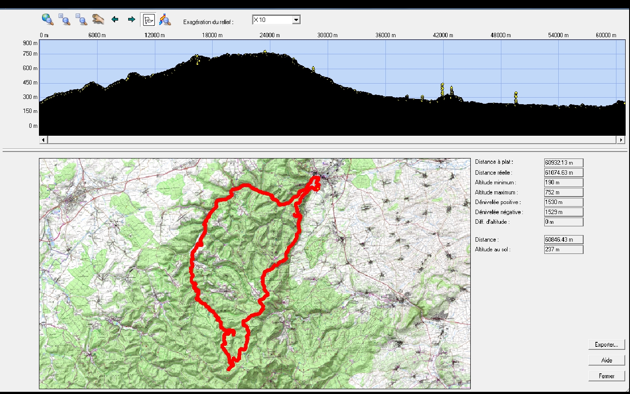
Task: Open the Exagération du relief dropdown
Action: click(x=296, y=20)
